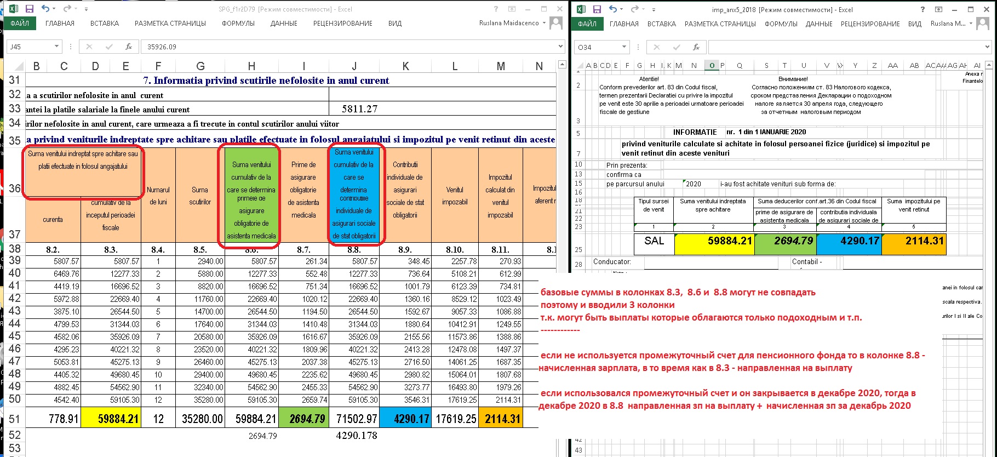Confirm formula entry in SPG_f1r2D79 window
This screenshot has width=997, height=457.
point(108,47)
